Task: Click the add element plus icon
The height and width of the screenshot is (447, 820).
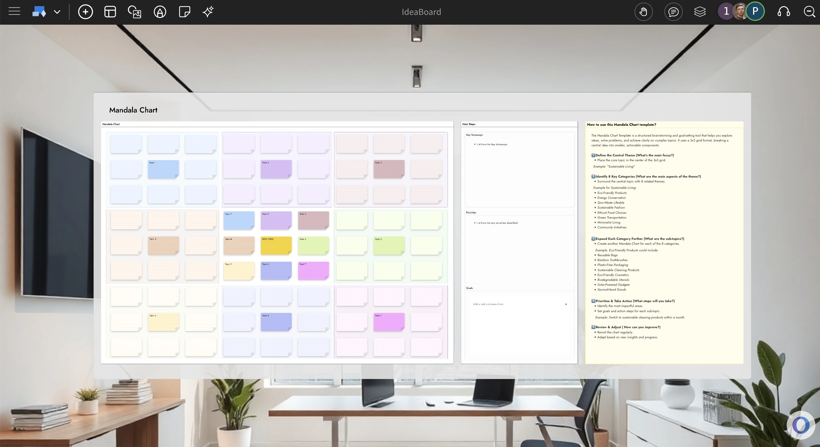Action: 85,12
